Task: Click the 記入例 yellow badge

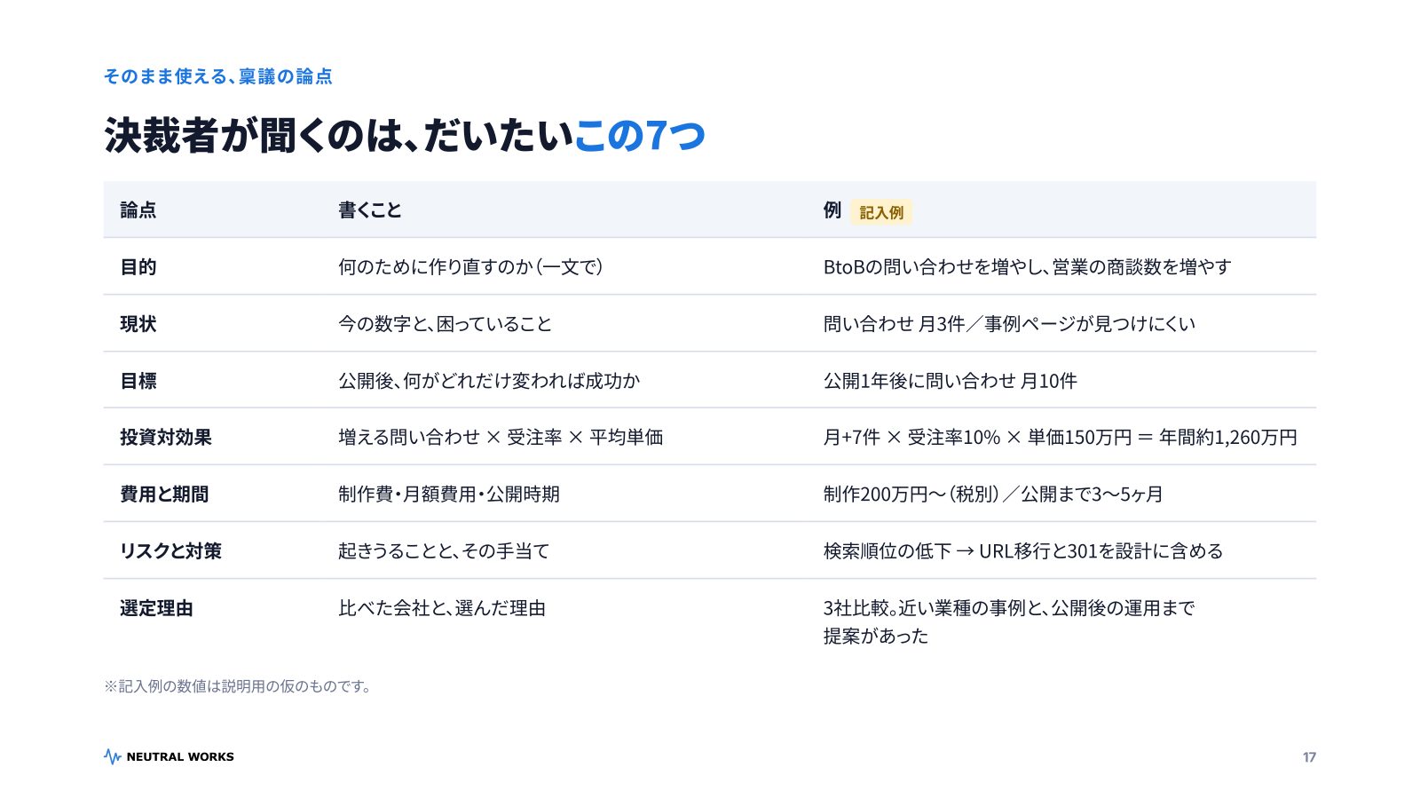Action: point(881,212)
